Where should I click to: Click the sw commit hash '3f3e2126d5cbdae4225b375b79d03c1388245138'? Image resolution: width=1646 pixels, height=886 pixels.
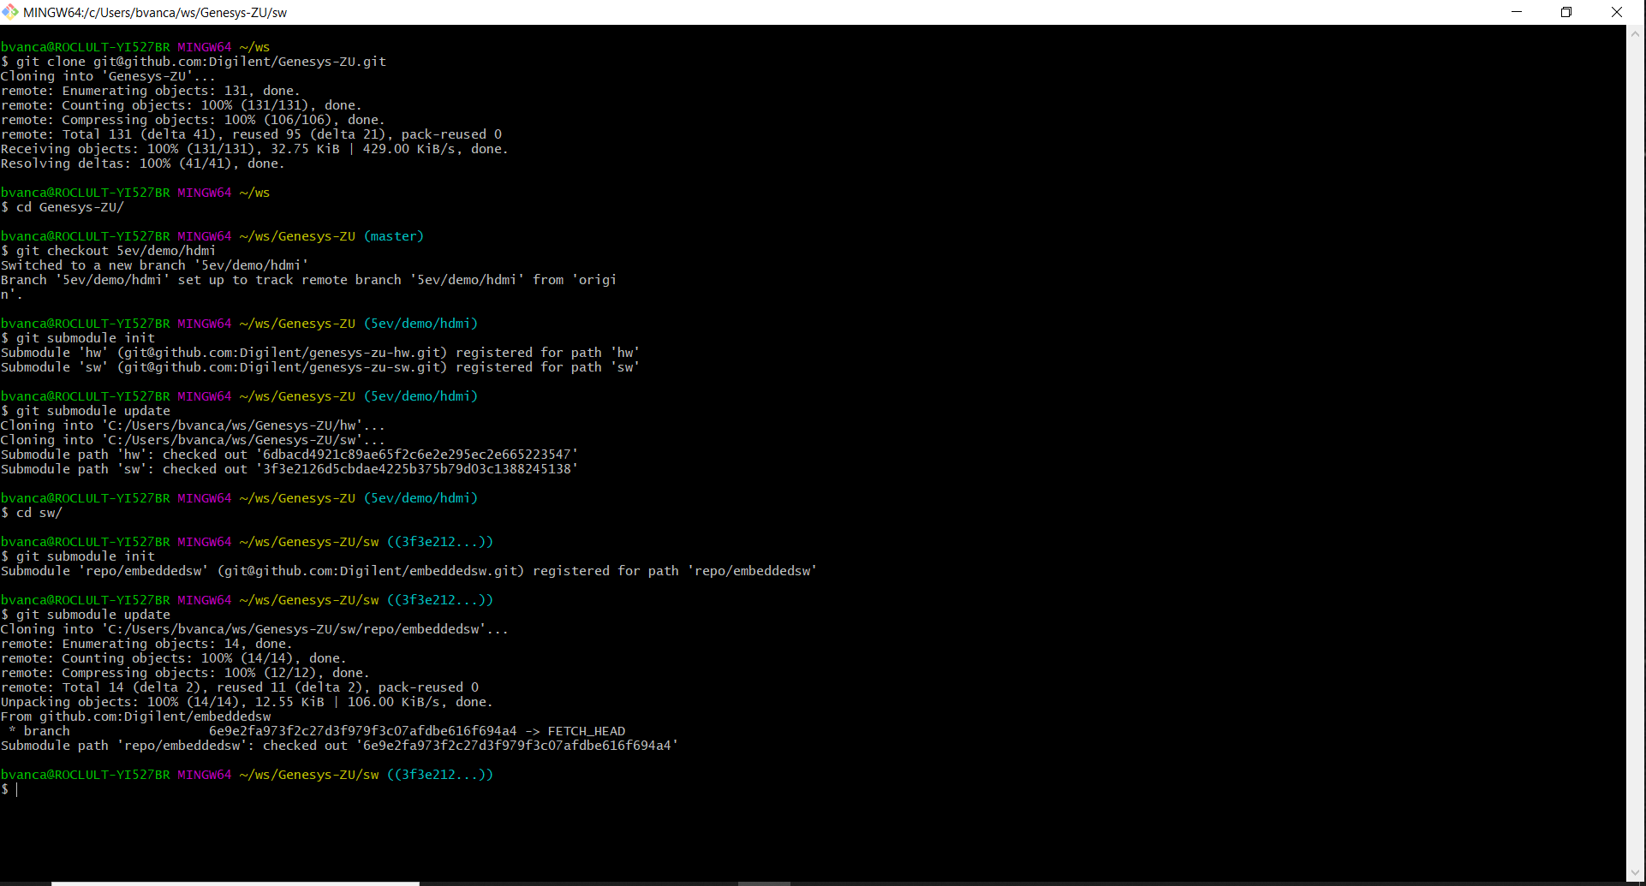tap(417, 469)
